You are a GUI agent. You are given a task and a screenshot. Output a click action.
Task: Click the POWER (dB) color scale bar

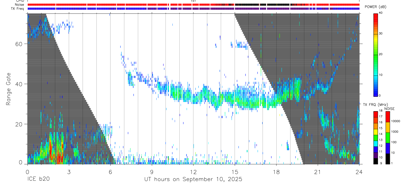375,54
